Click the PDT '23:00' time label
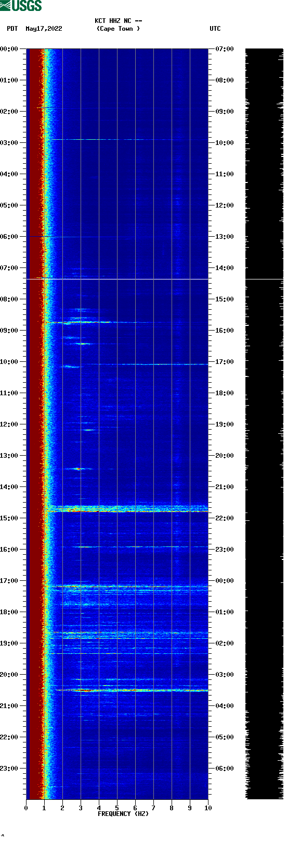287x841 pixels. click(x=9, y=769)
